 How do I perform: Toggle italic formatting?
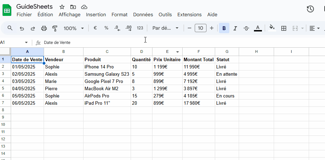coord(235,28)
